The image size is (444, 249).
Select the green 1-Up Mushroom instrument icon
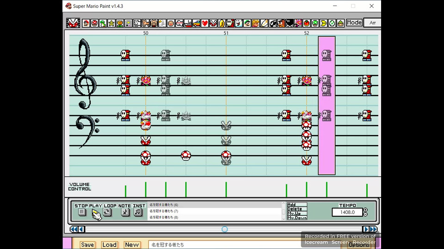(x=315, y=23)
